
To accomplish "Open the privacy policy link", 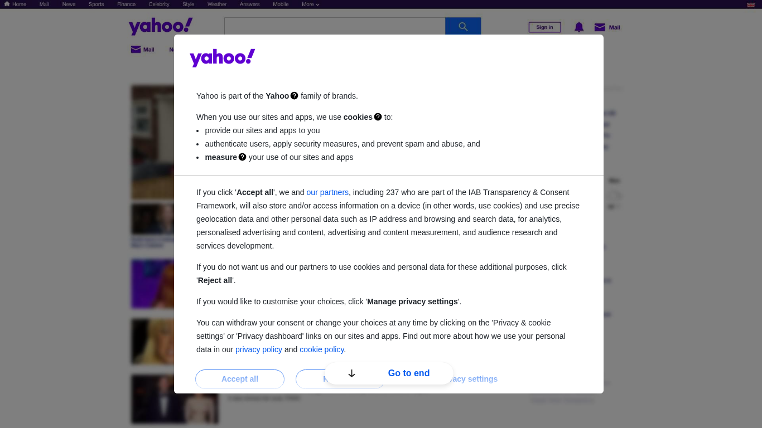I will 259,349.
